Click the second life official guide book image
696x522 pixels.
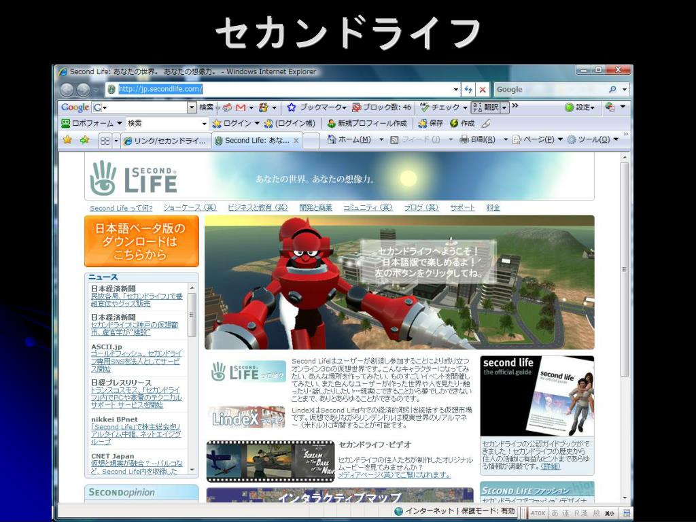537,396
